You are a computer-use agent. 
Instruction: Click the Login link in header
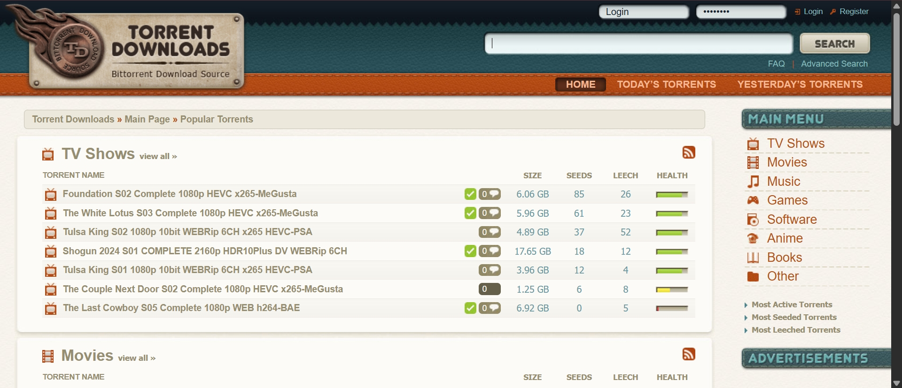[x=813, y=12]
